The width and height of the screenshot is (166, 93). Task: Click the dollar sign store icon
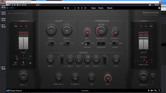[x=149, y=90]
